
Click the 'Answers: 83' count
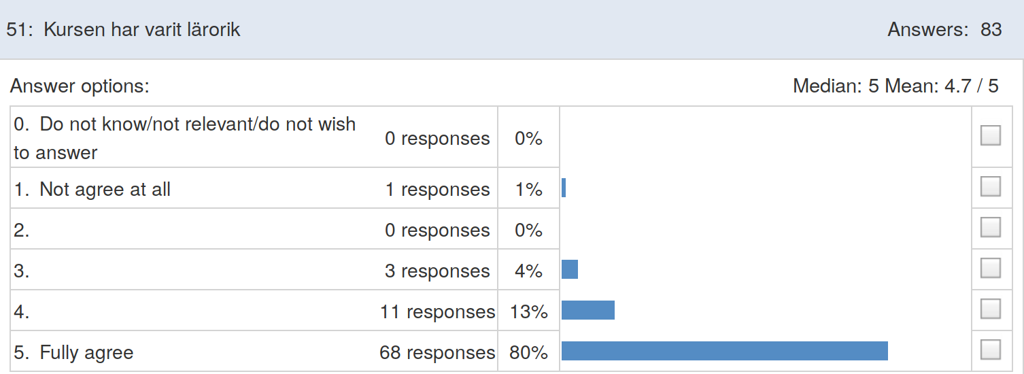(944, 29)
